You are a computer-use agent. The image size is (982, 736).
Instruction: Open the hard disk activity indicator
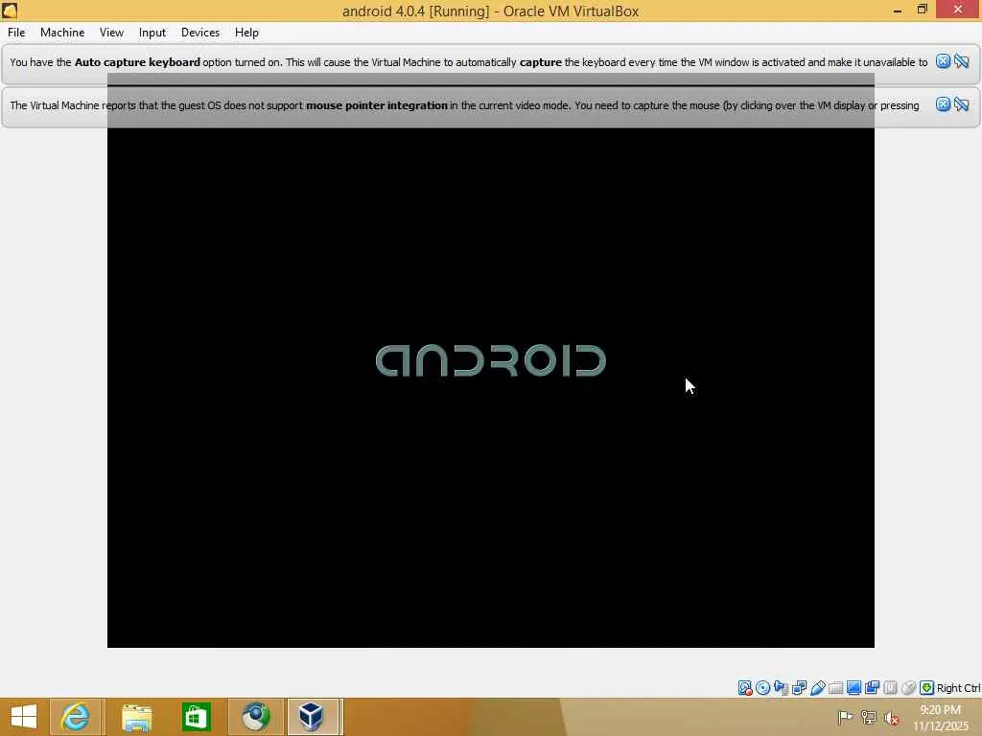(x=744, y=688)
